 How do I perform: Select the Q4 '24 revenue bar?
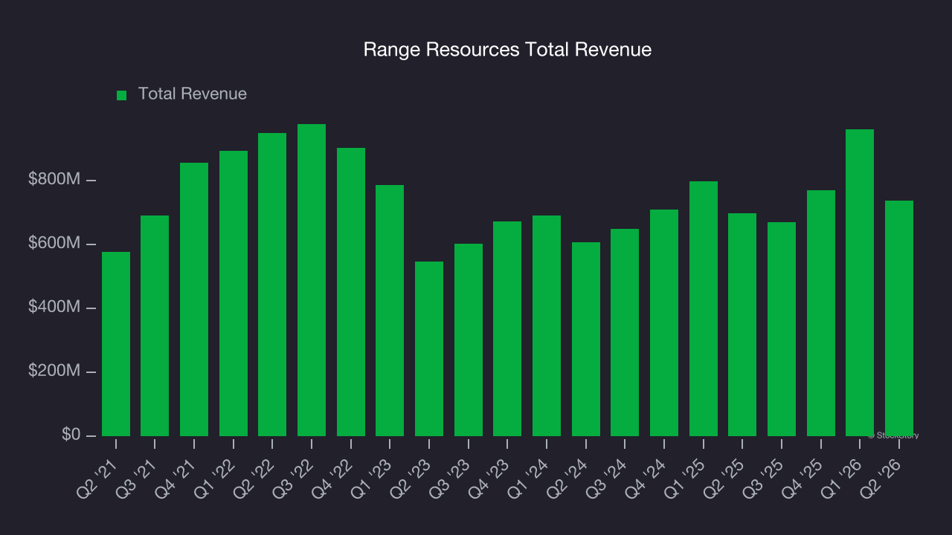pyautogui.click(x=664, y=322)
